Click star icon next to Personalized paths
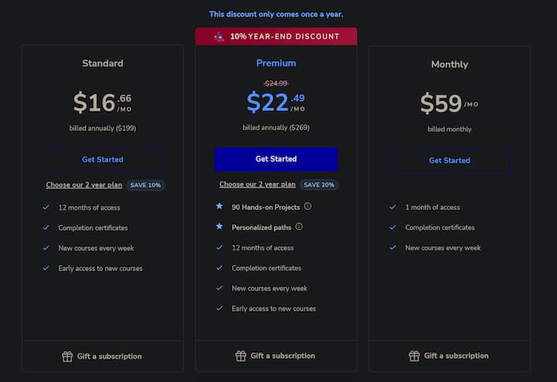 coord(220,226)
